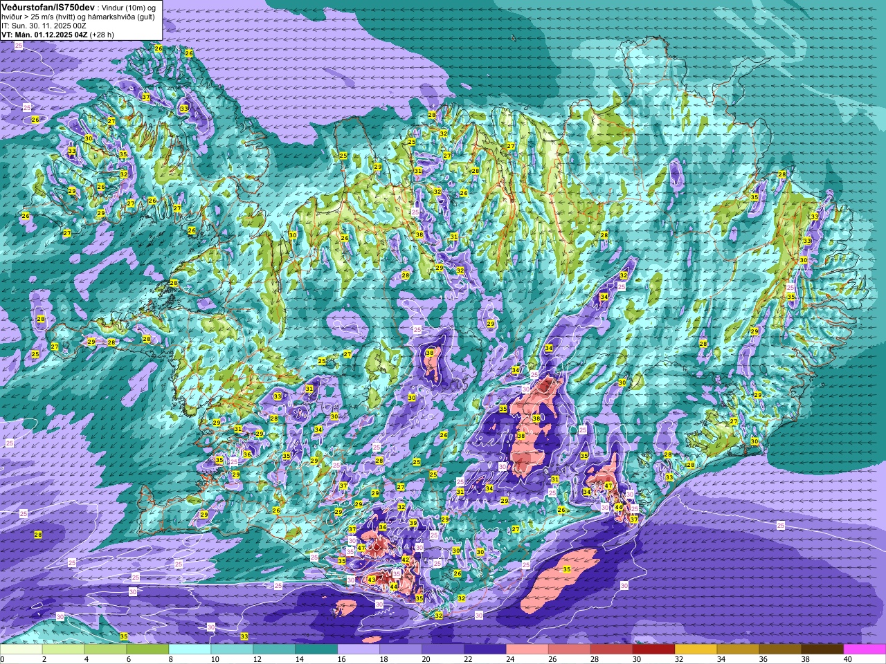Image resolution: width=886 pixels, height=664 pixels.
Task: Click the 6–8 olive green legend swatch
Action: [148, 649]
